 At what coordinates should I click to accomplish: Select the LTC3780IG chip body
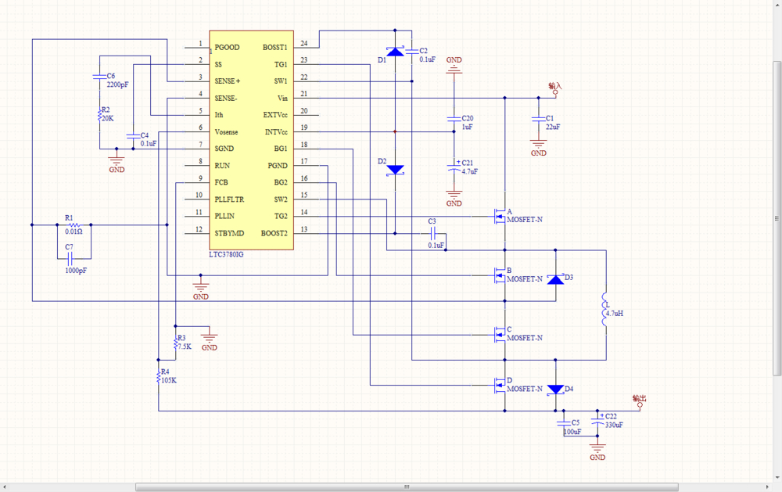click(x=251, y=140)
